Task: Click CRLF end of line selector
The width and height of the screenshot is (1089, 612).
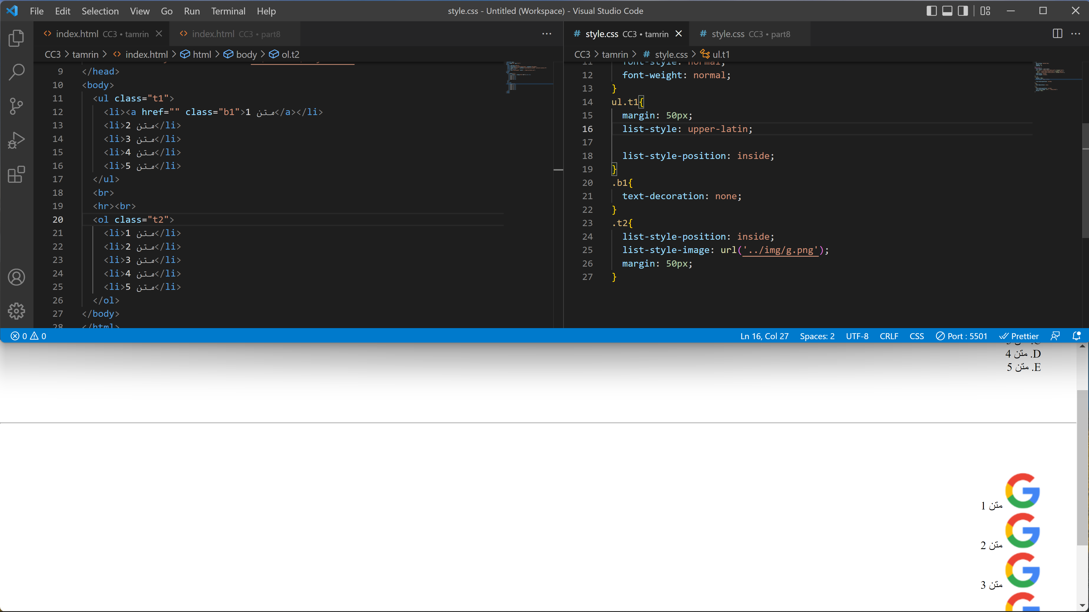Action: pyautogui.click(x=888, y=336)
